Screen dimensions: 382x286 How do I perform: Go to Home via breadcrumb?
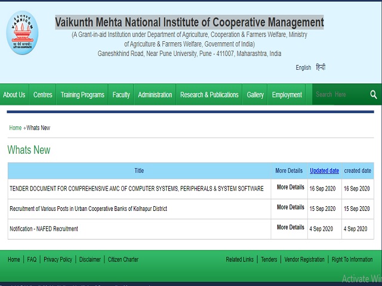[x=16, y=128]
